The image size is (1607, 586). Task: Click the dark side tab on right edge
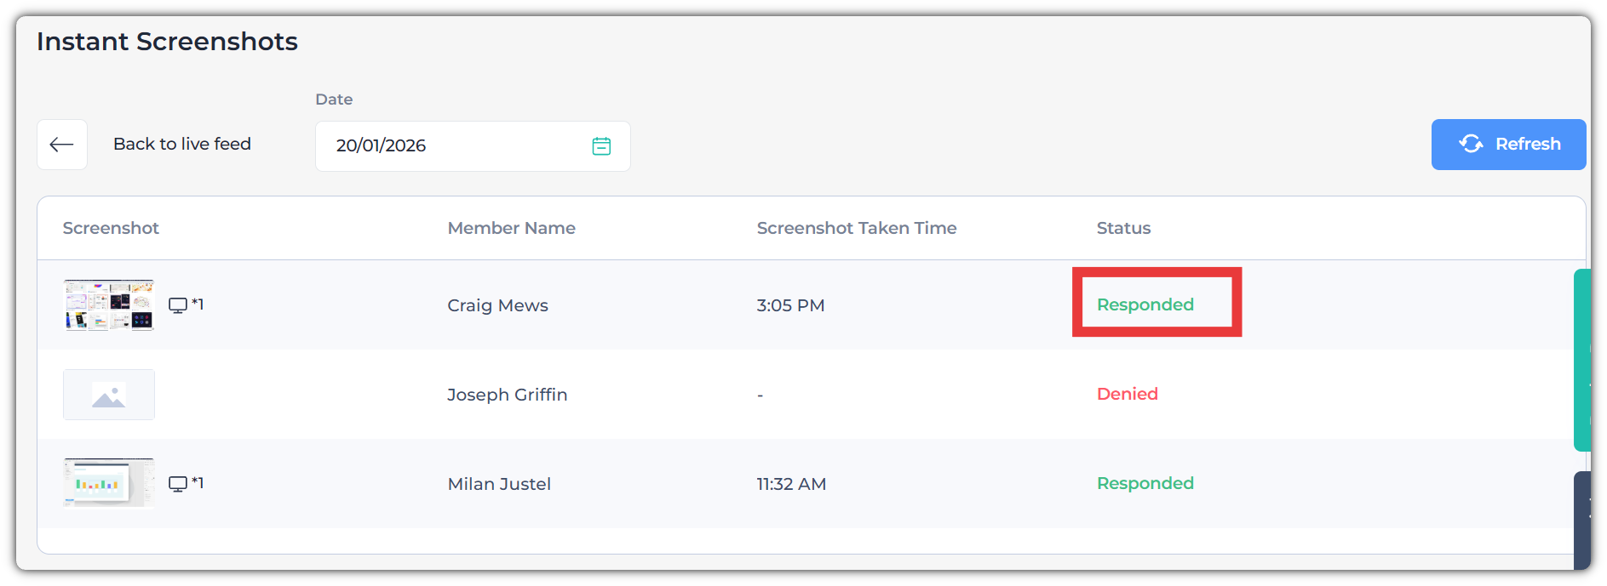click(x=1581, y=519)
